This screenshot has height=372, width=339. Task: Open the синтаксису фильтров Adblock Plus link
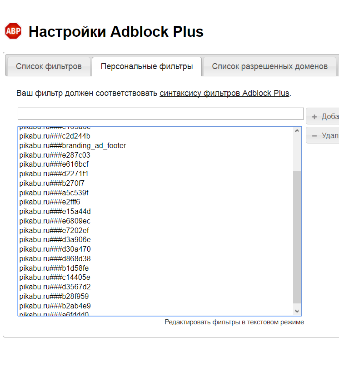[x=224, y=93]
